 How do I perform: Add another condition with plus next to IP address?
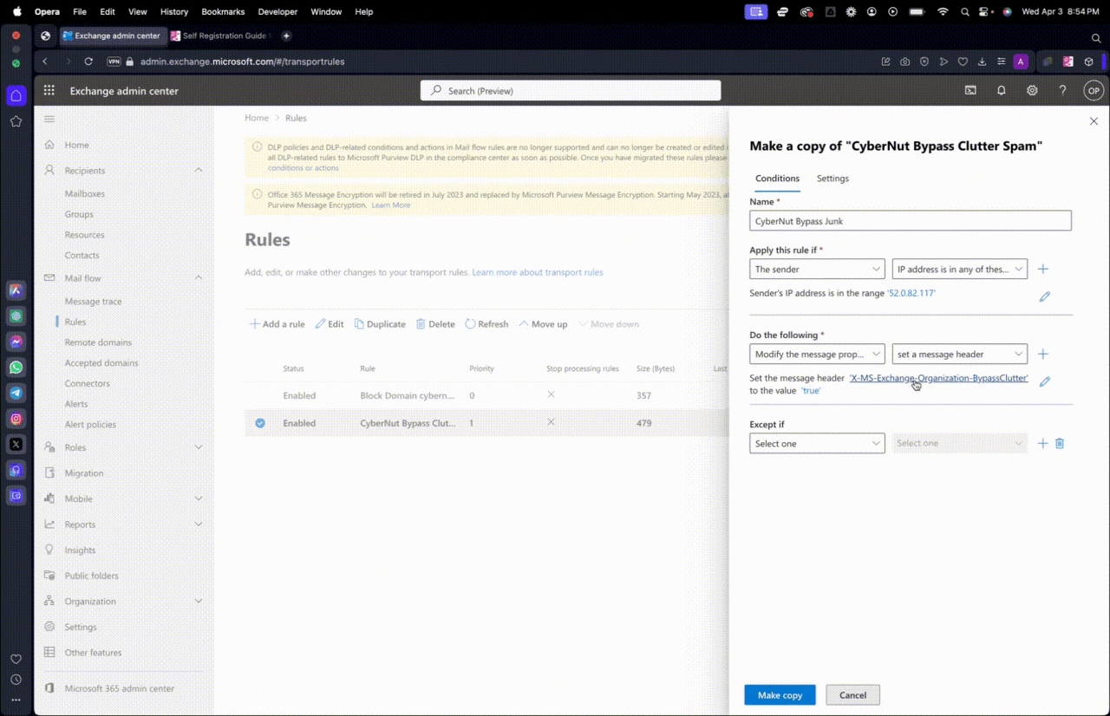(x=1043, y=270)
